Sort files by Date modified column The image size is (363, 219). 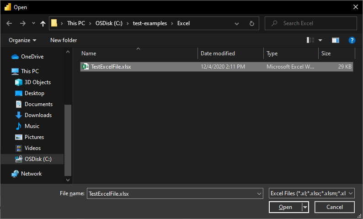[218, 53]
